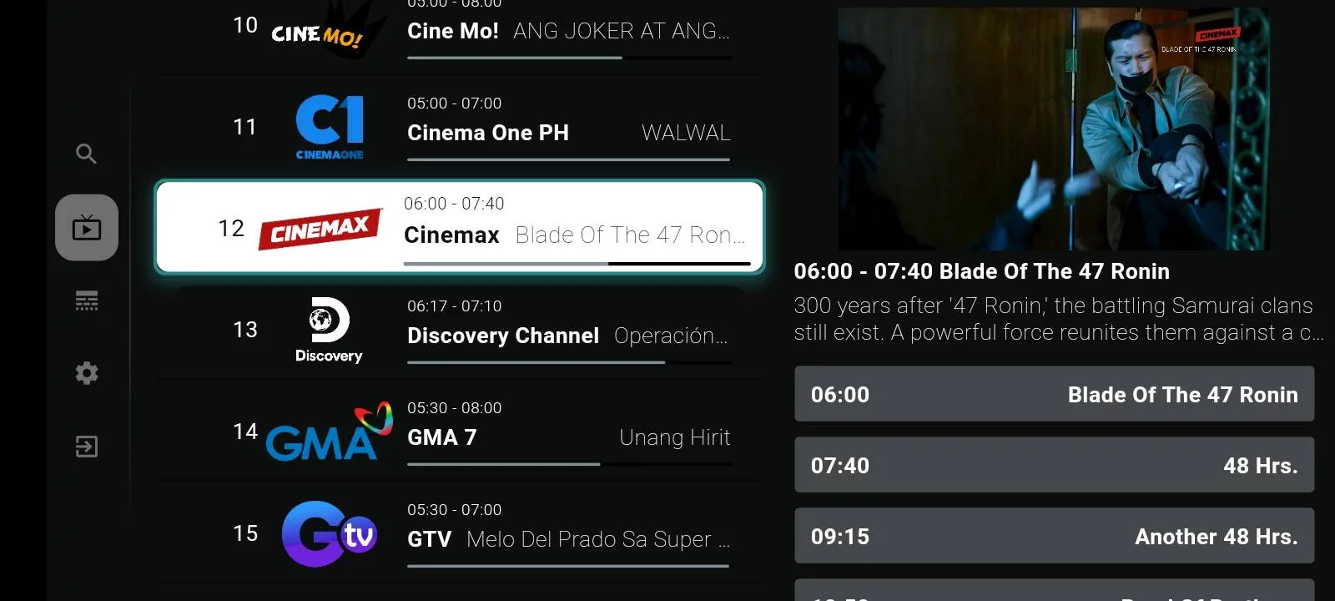Click the Cinemax channel logo
1335x601 pixels.
(x=320, y=228)
